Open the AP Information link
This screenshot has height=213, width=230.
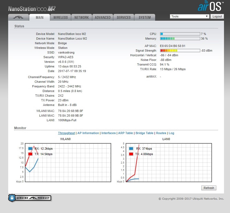point(88,133)
